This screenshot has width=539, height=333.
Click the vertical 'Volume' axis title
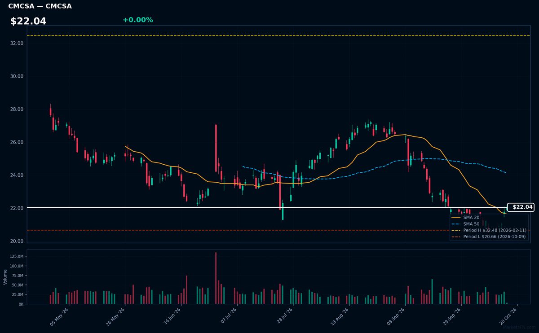5,277
